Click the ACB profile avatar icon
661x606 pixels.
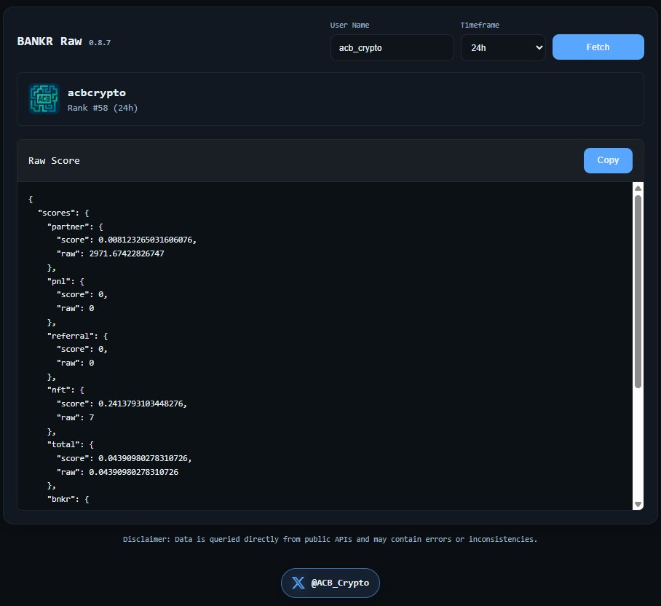coord(44,98)
